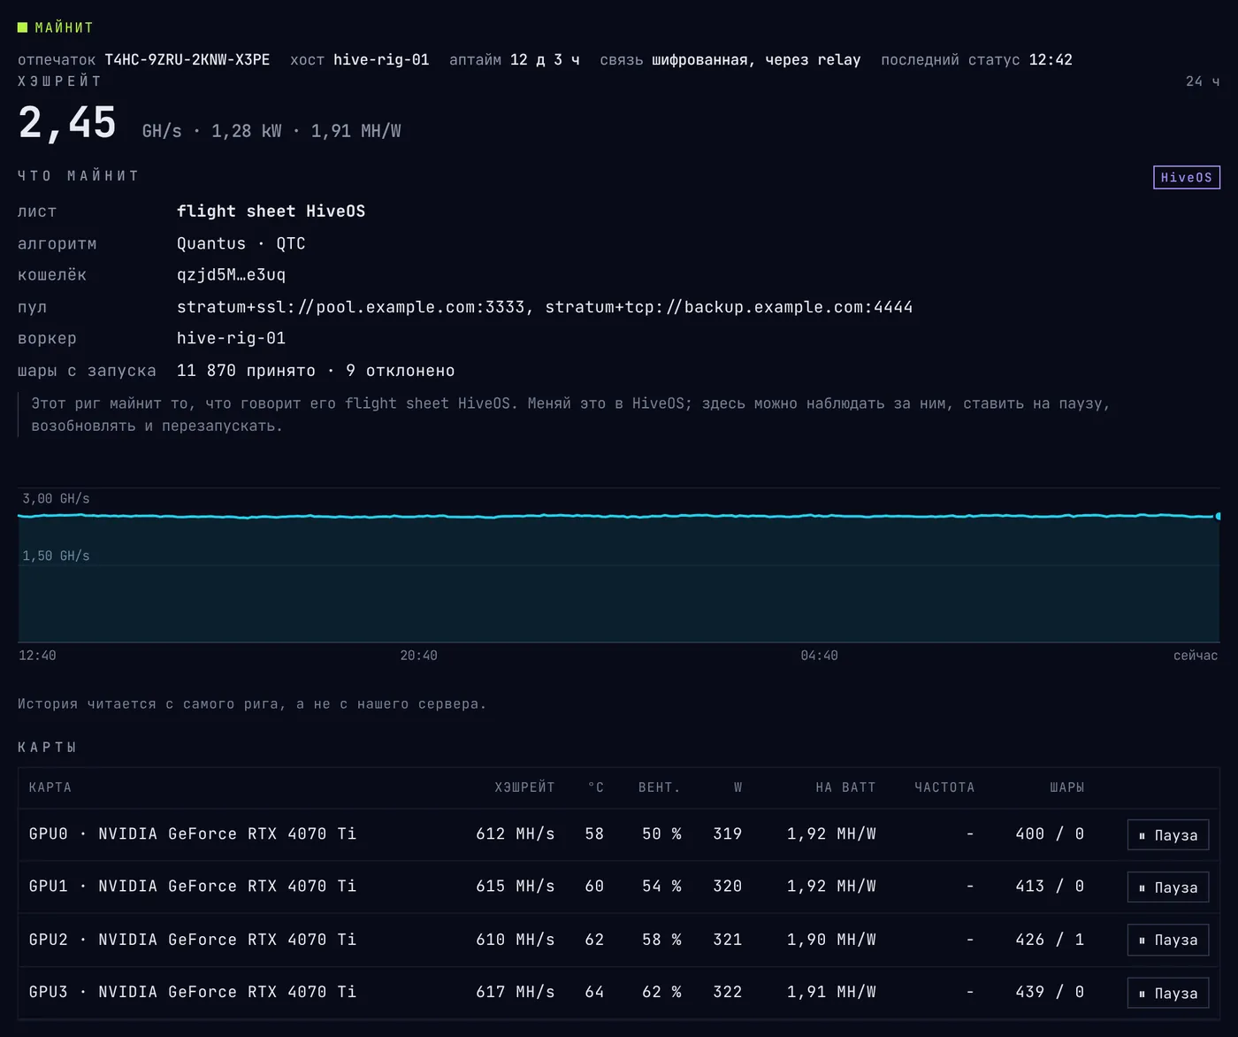Click the ХЭШРЕЙТ column header in the cards table
Image resolution: width=1238 pixels, height=1037 pixels.
point(524,787)
